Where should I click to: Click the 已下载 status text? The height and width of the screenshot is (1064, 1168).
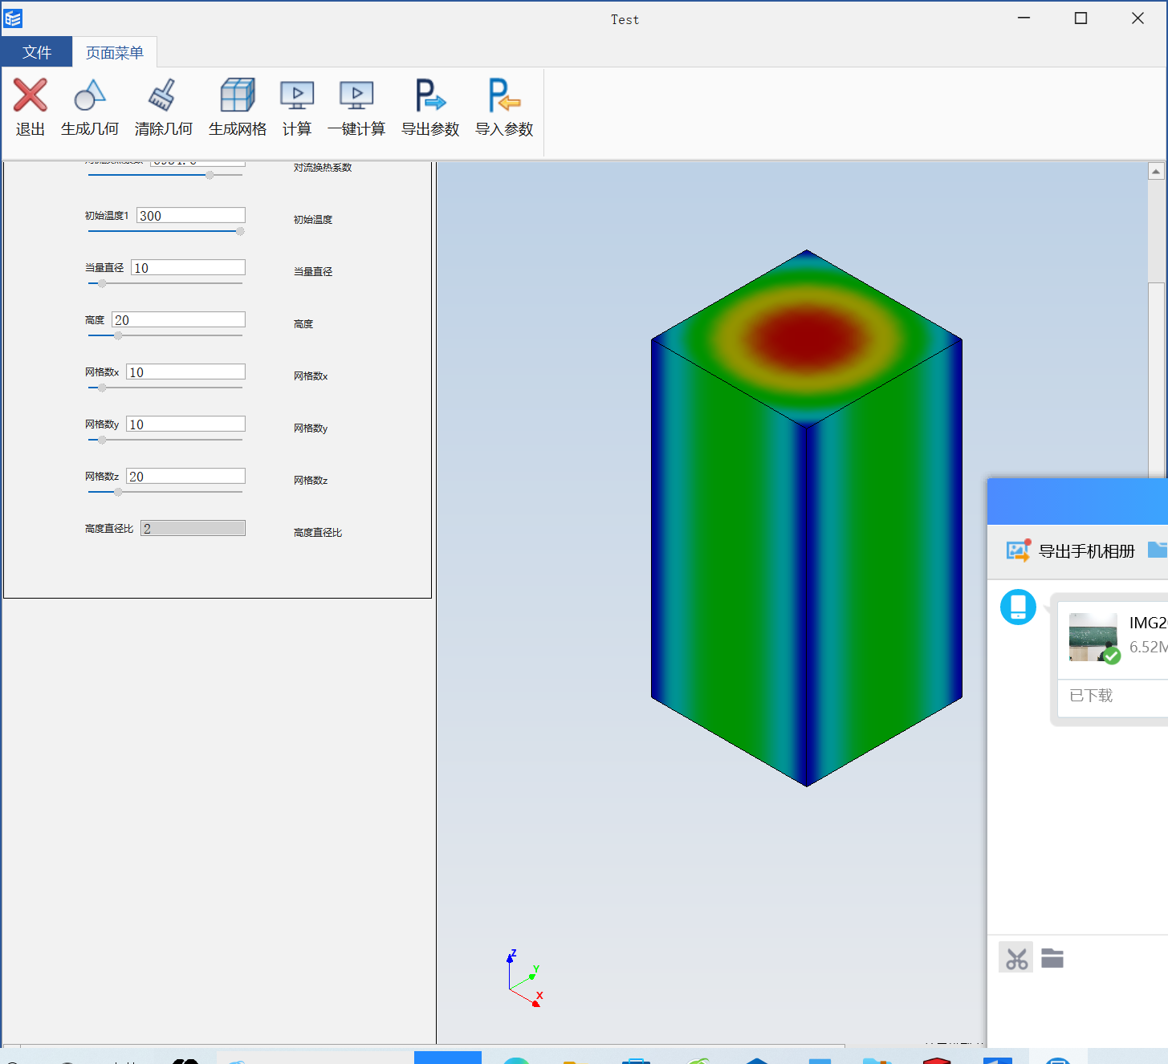click(x=1091, y=696)
